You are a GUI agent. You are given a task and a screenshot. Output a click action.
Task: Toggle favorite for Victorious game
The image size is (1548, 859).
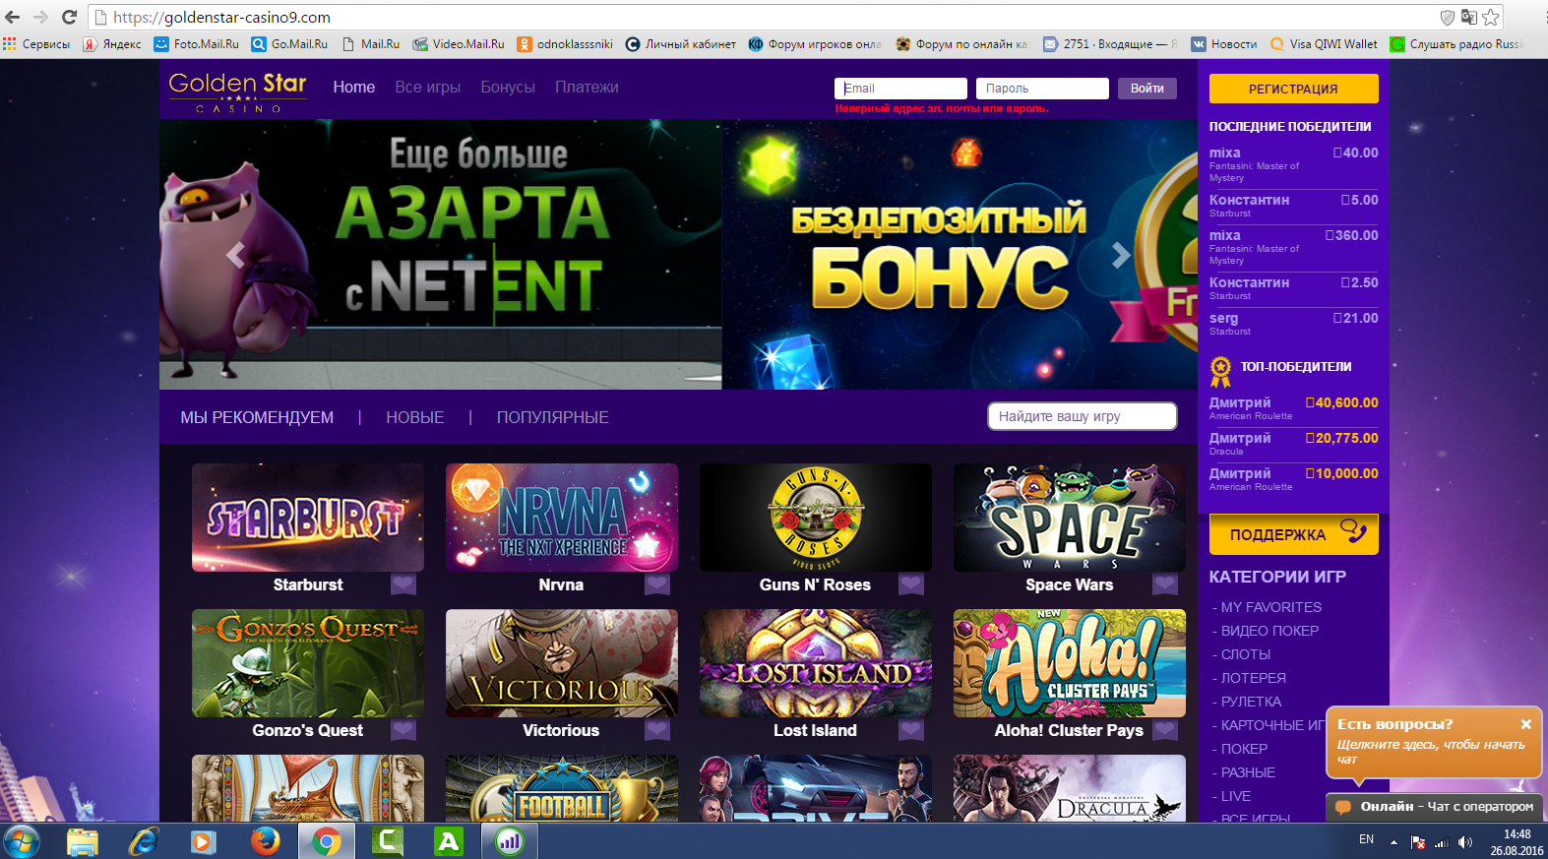coord(657,730)
